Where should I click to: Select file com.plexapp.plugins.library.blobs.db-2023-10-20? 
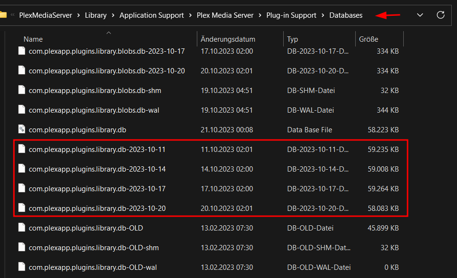pyautogui.click(x=107, y=71)
